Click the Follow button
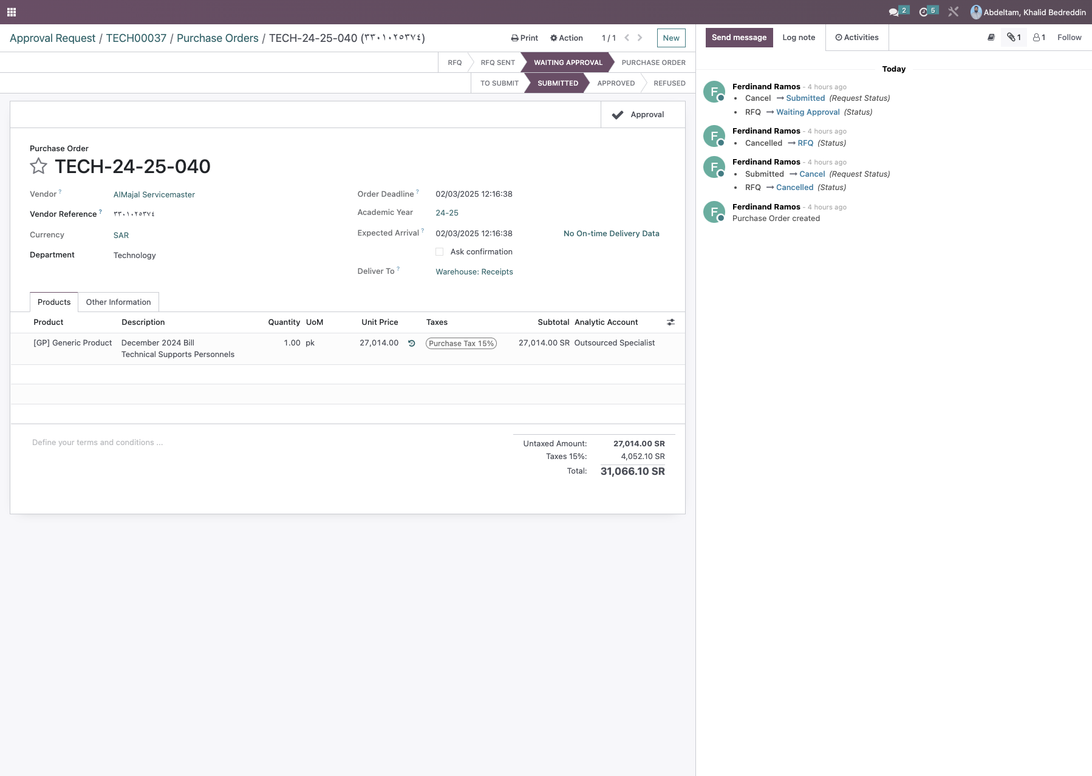 pyautogui.click(x=1069, y=38)
